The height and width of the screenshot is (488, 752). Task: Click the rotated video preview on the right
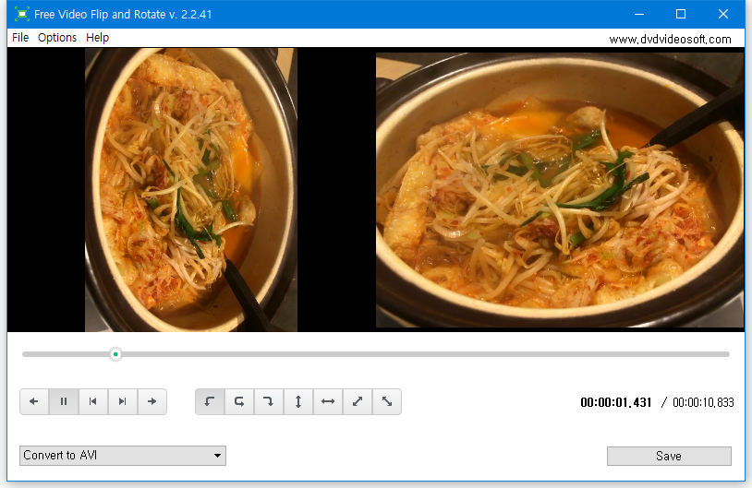click(560, 190)
